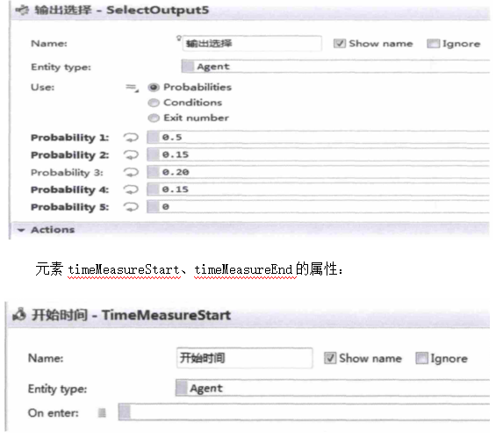Click the SelectOutput5 block icon in header

pos(23,11)
